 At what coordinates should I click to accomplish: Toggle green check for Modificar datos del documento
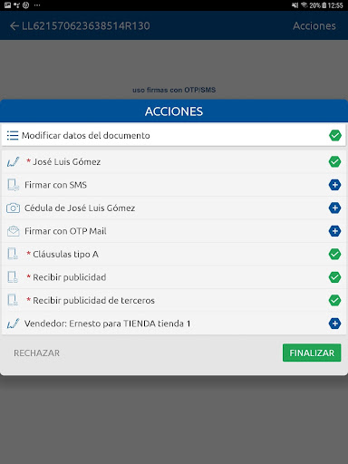click(x=335, y=135)
